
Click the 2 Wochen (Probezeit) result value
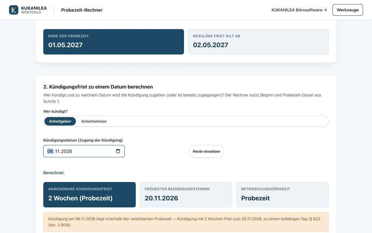80,198
